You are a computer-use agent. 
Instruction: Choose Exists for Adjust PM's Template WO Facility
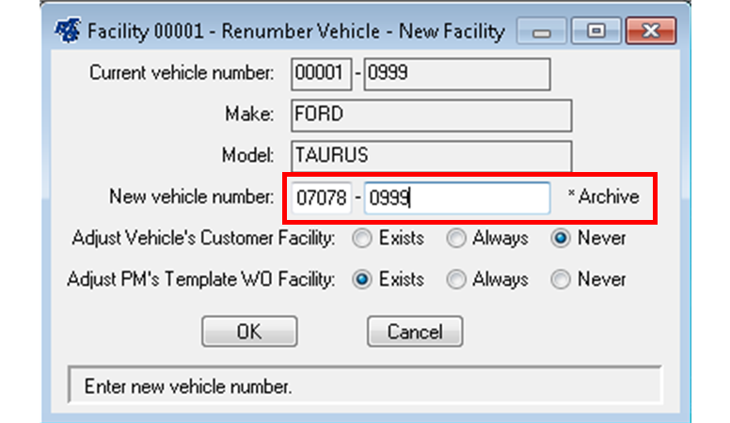point(361,279)
